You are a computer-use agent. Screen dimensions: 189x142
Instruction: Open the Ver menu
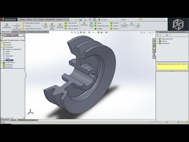(x=35, y=20)
